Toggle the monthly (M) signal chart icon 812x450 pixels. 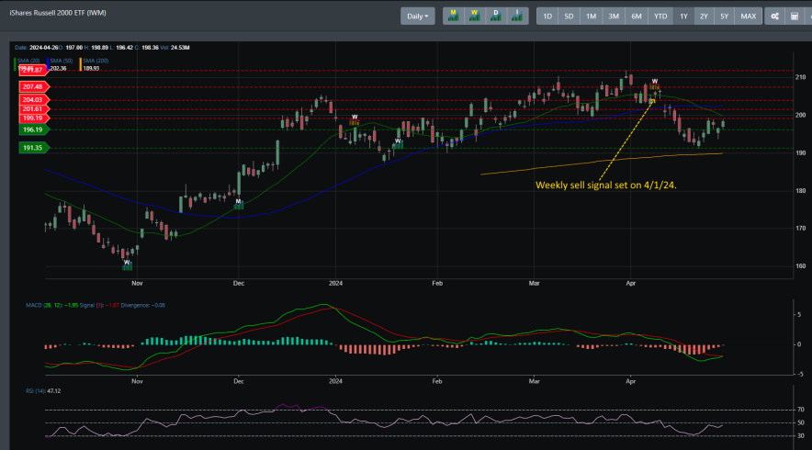point(454,16)
